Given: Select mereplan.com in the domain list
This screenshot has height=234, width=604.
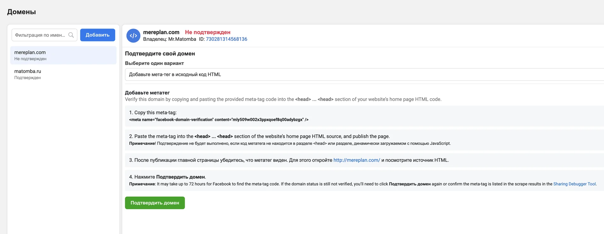Looking at the screenshot, I should click(x=63, y=55).
